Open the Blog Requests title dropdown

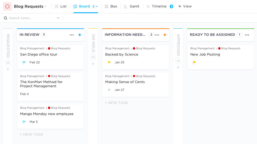(x=45, y=7)
